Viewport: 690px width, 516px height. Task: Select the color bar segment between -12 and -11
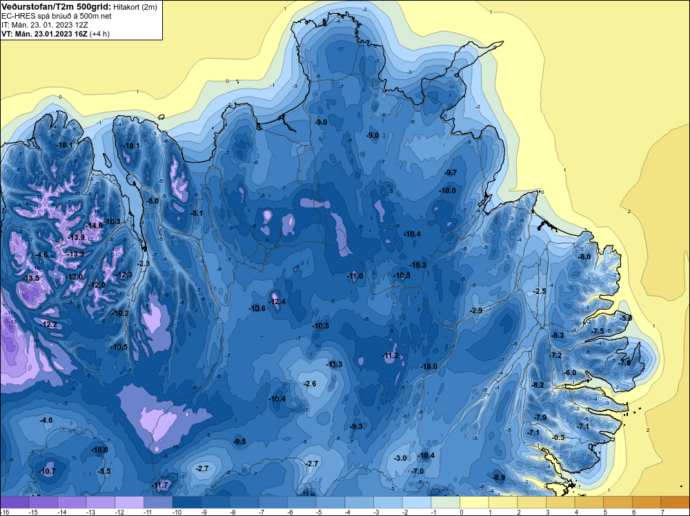point(130,502)
